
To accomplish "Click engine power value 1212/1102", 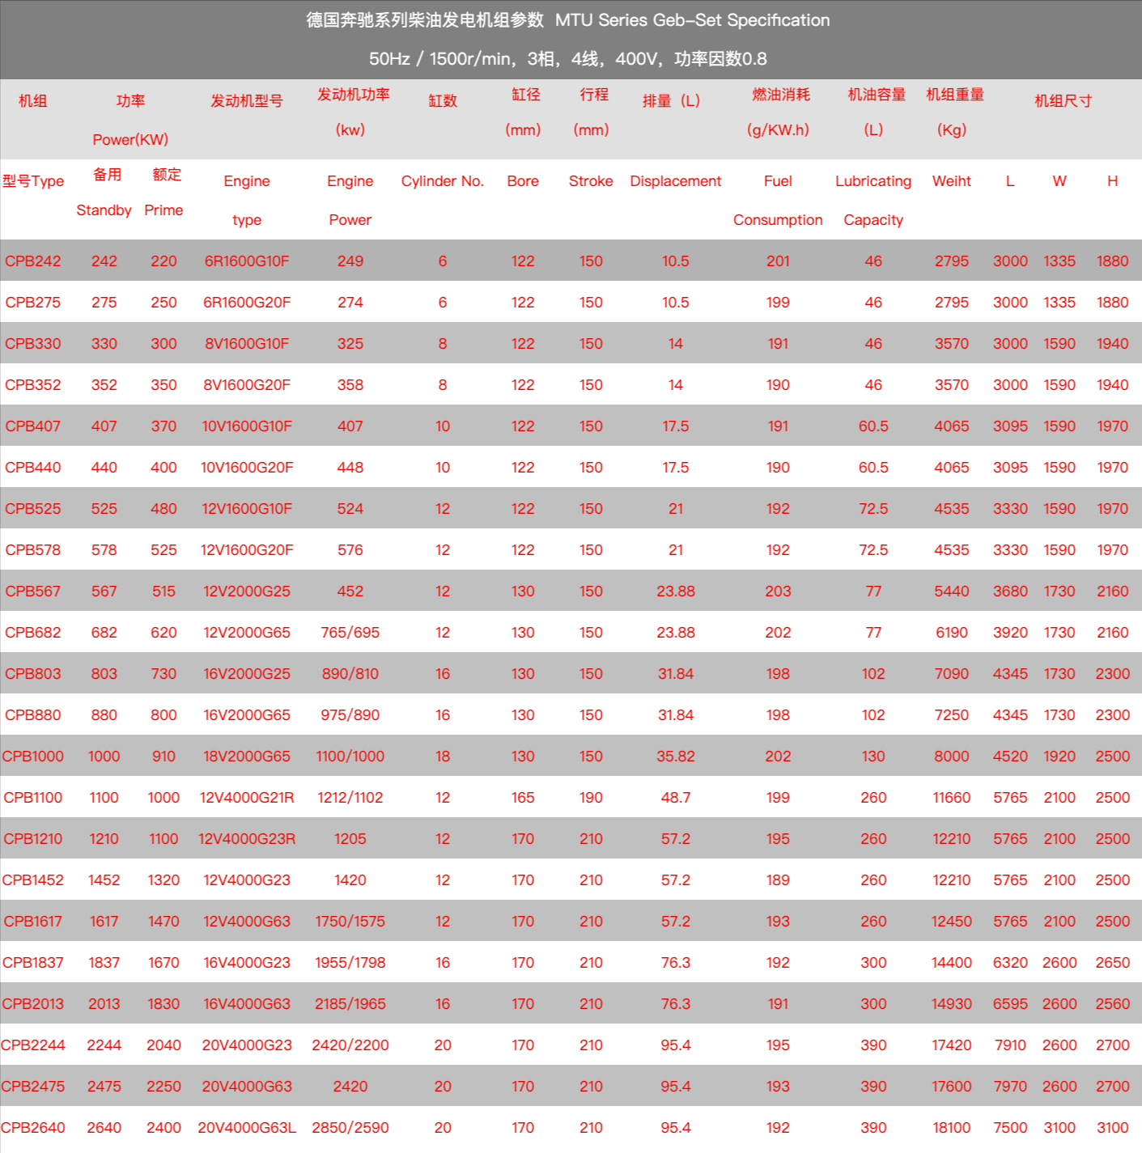I will [350, 798].
